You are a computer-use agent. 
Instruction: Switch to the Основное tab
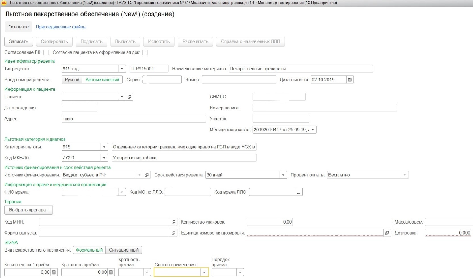point(18,27)
